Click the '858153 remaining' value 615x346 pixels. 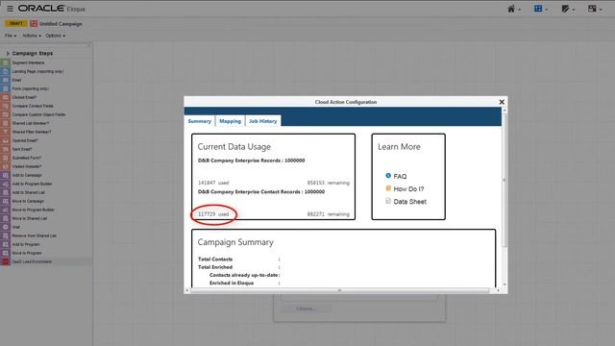329,183
